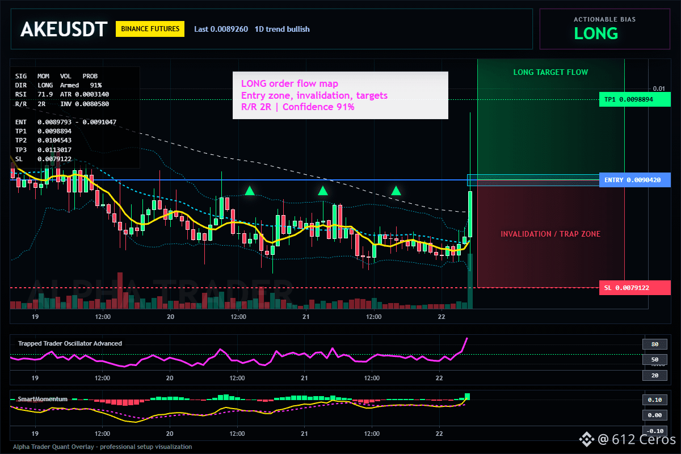Click the SL 0.0079122 price tag
681x454 pixels.
(634, 288)
